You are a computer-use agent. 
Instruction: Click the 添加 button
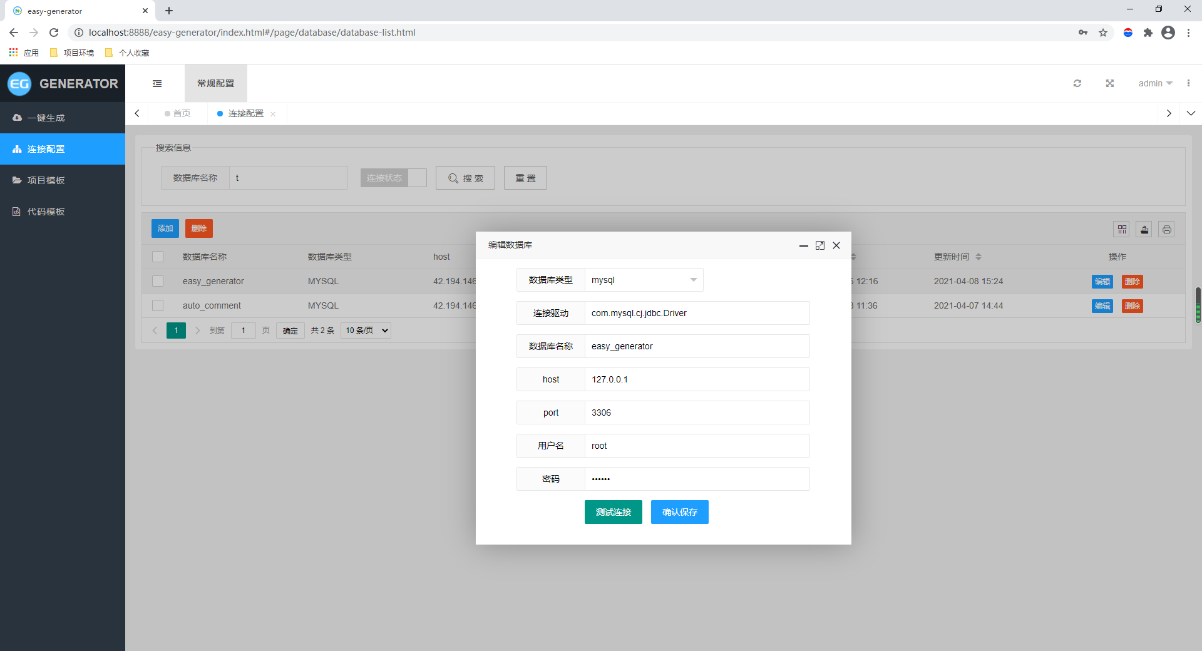[165, 228]
